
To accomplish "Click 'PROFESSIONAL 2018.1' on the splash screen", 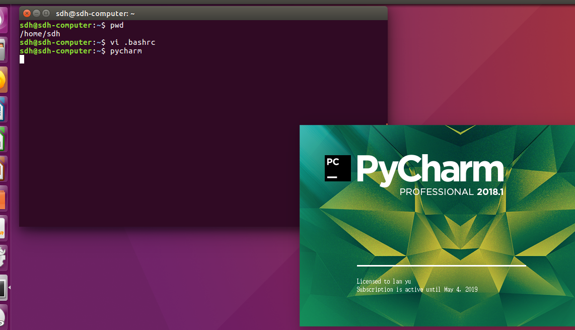I will [x=452, y=191].
